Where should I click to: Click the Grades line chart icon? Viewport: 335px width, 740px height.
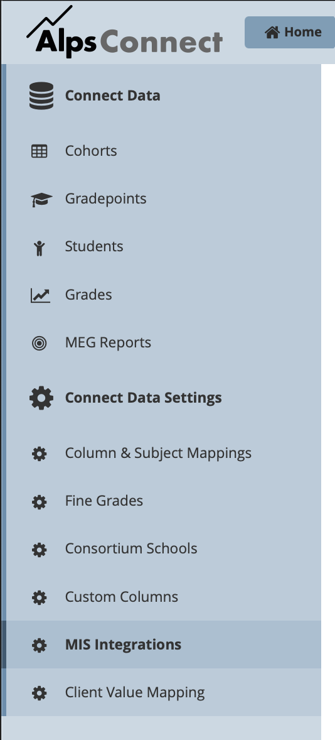(x=40, y=295)
